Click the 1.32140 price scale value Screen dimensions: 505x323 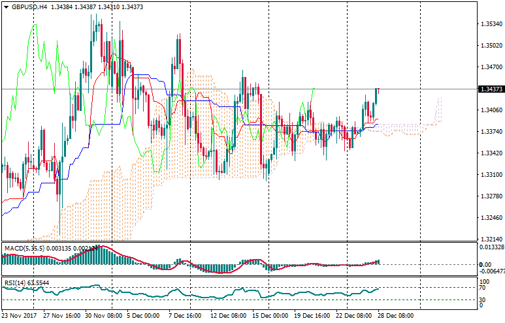point(490,239)
